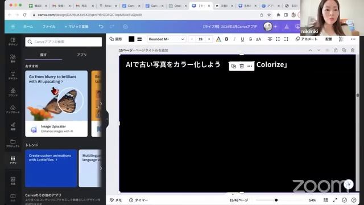Click the cloud save status icon
Image resolution: width=364 pixels, height=205 pixels.
coord(125,27)
